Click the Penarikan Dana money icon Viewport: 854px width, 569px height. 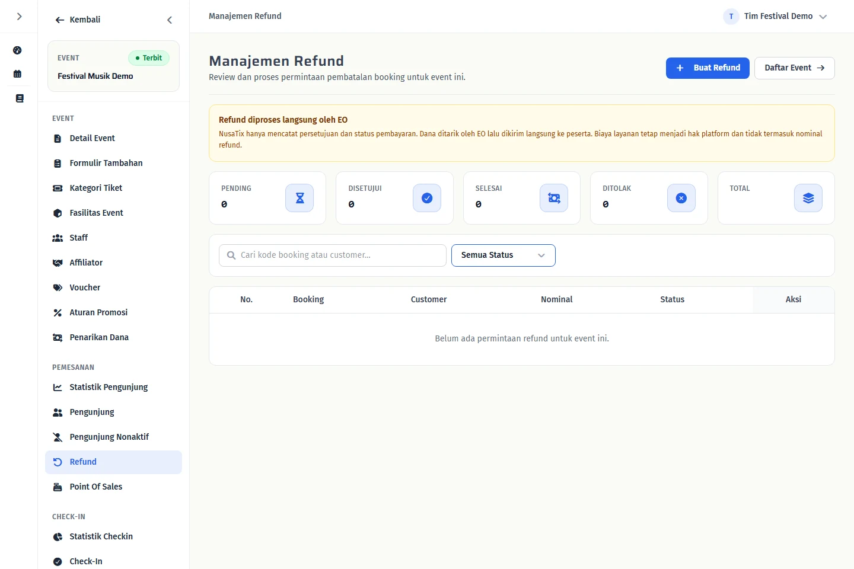click(x=58, y=338)
